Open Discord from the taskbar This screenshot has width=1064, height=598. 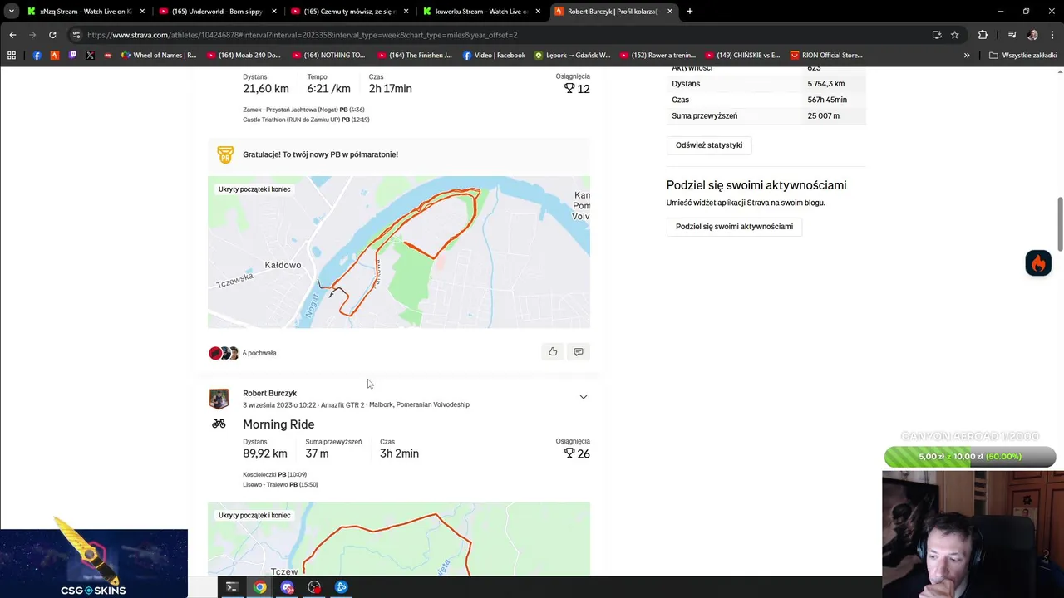[287, 587]
